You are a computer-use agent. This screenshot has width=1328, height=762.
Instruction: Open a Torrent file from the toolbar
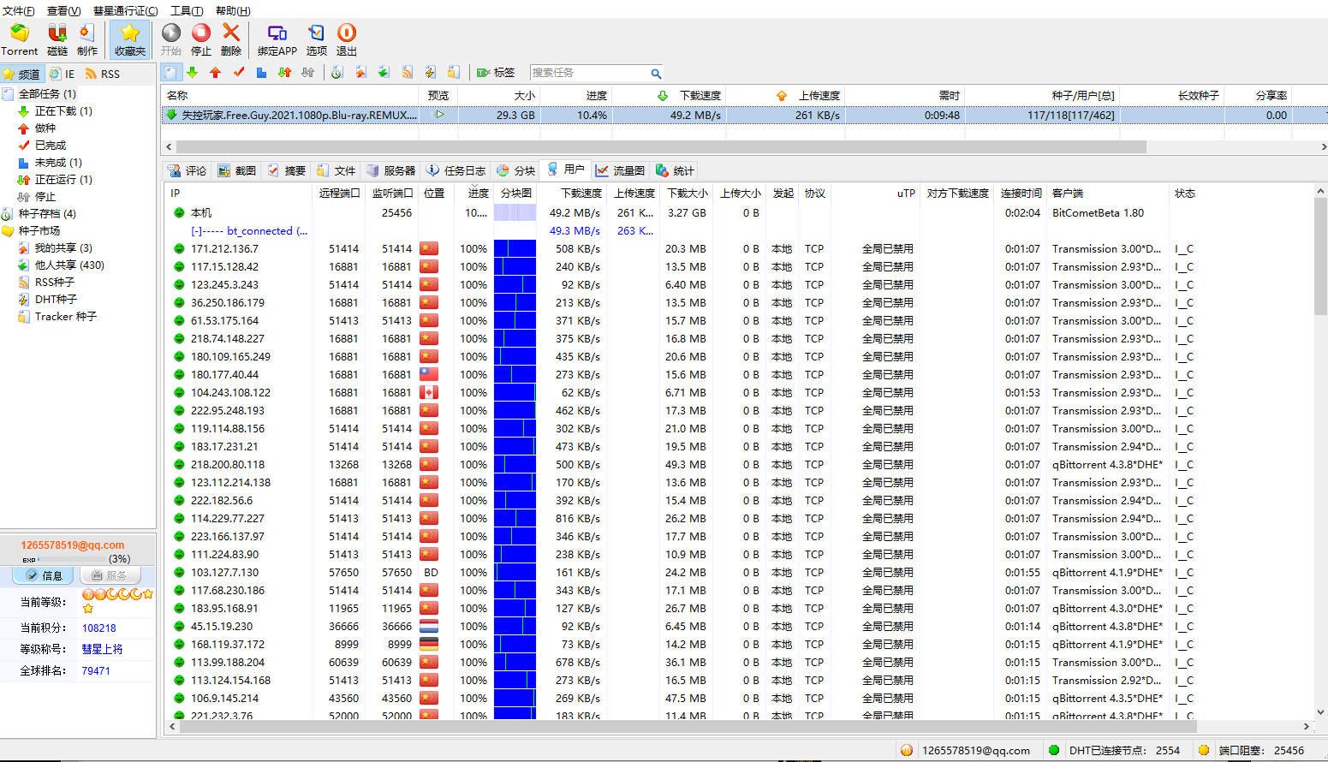point(19,39)
